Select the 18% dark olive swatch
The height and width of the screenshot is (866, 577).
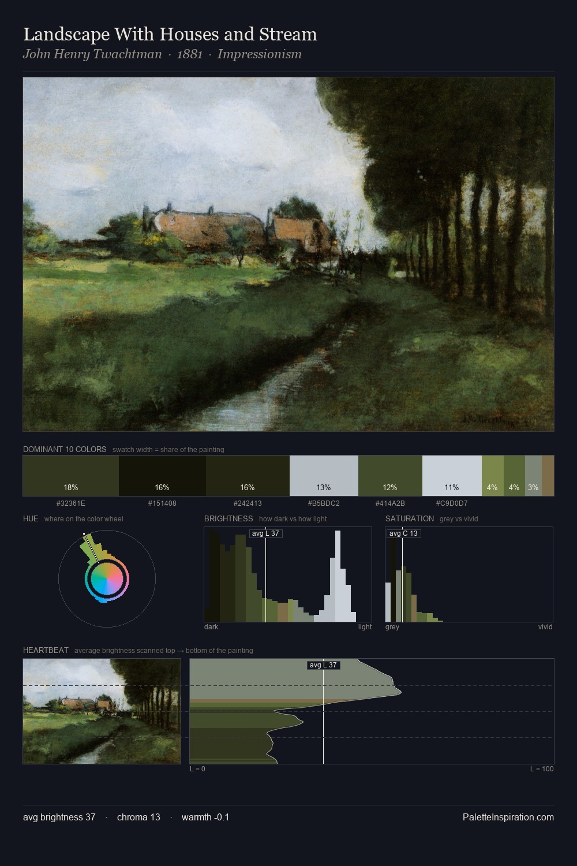pos(71,476)
